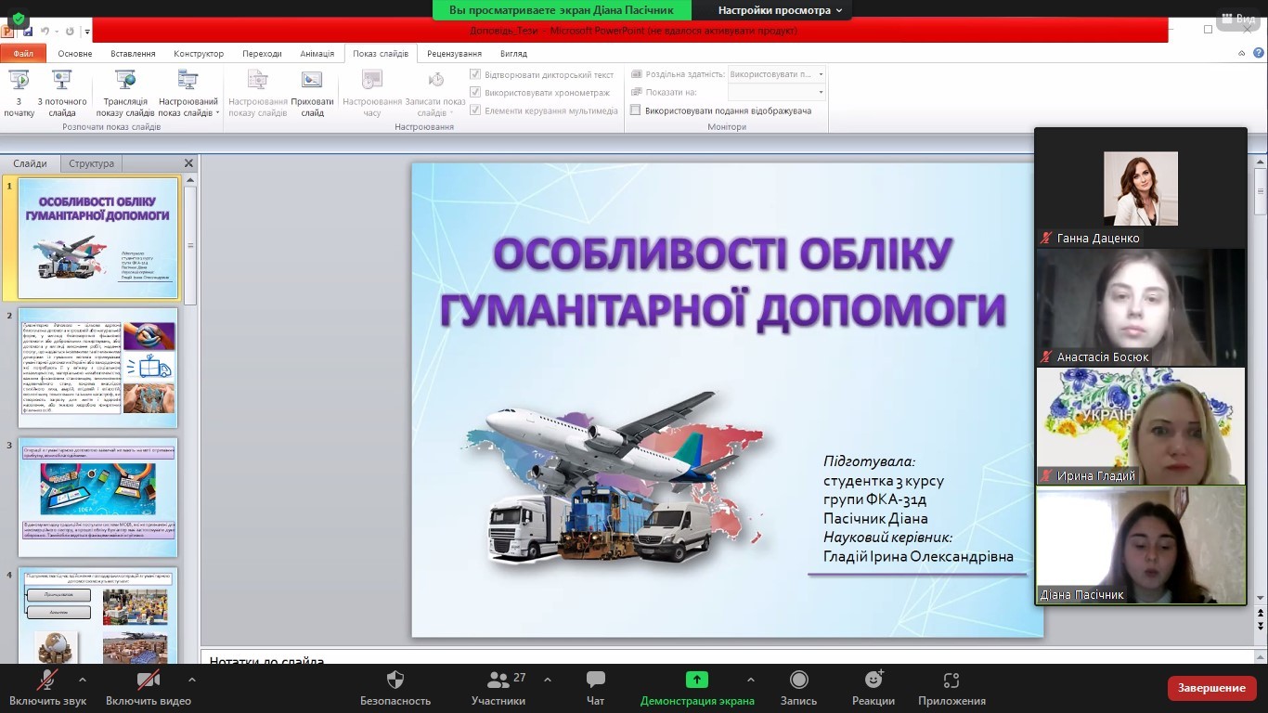Turn on camera with Включить видео
This screenshot has height=713, width=1268.
[148, 681]
